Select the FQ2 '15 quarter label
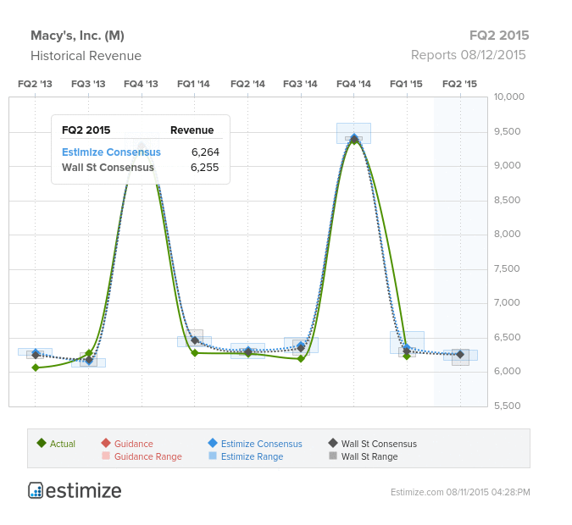Image resolution: width=572 pixels, height=525 pixels. point(459,84)
